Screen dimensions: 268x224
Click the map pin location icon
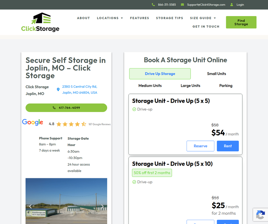[58, 90]
